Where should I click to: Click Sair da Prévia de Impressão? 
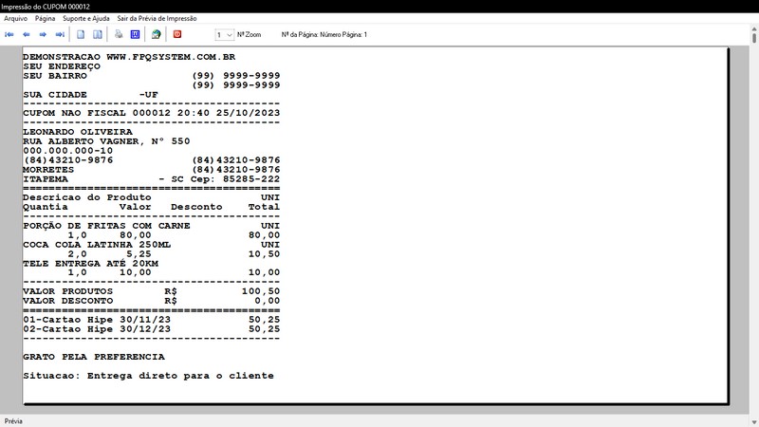[157, 18]
